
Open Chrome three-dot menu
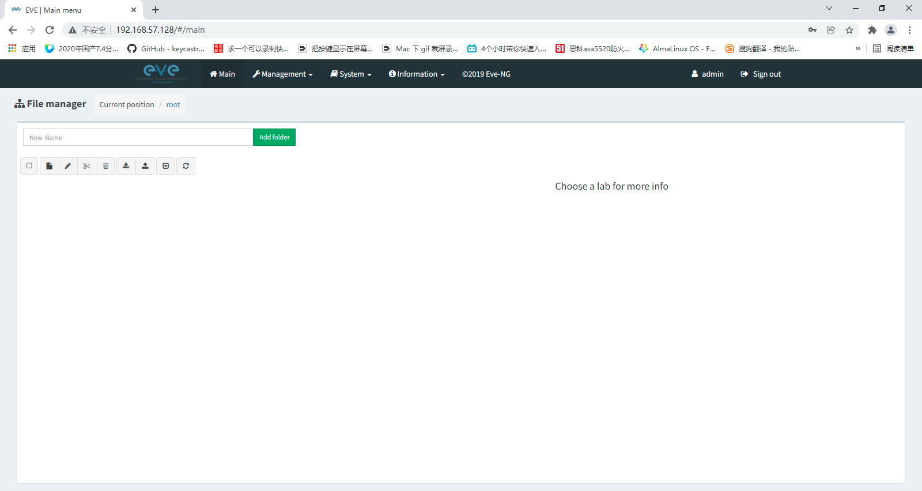(x=909, y=30)
